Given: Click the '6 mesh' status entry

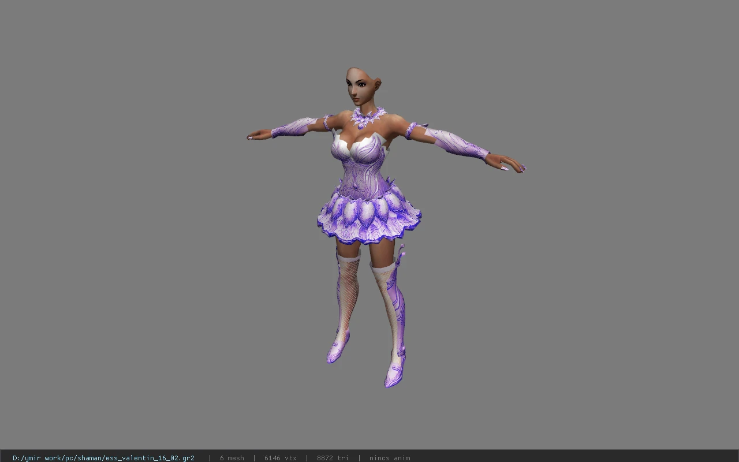Looking at the screenshot, I should click(x=232, y=458).
